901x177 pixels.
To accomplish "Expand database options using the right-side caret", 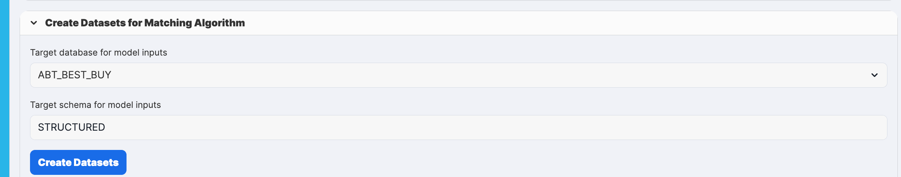I will pos(874,75).
